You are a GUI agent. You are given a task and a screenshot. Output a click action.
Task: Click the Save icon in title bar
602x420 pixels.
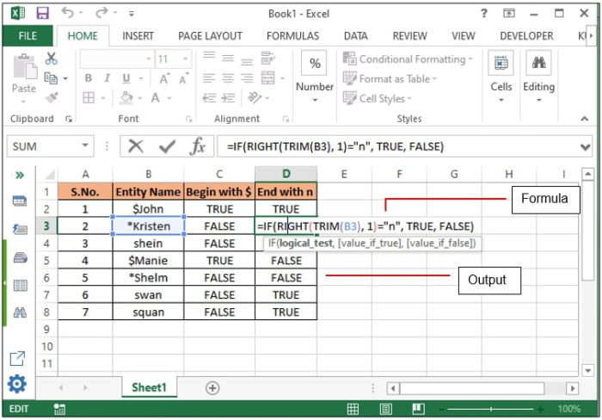[x=43, y=13]
